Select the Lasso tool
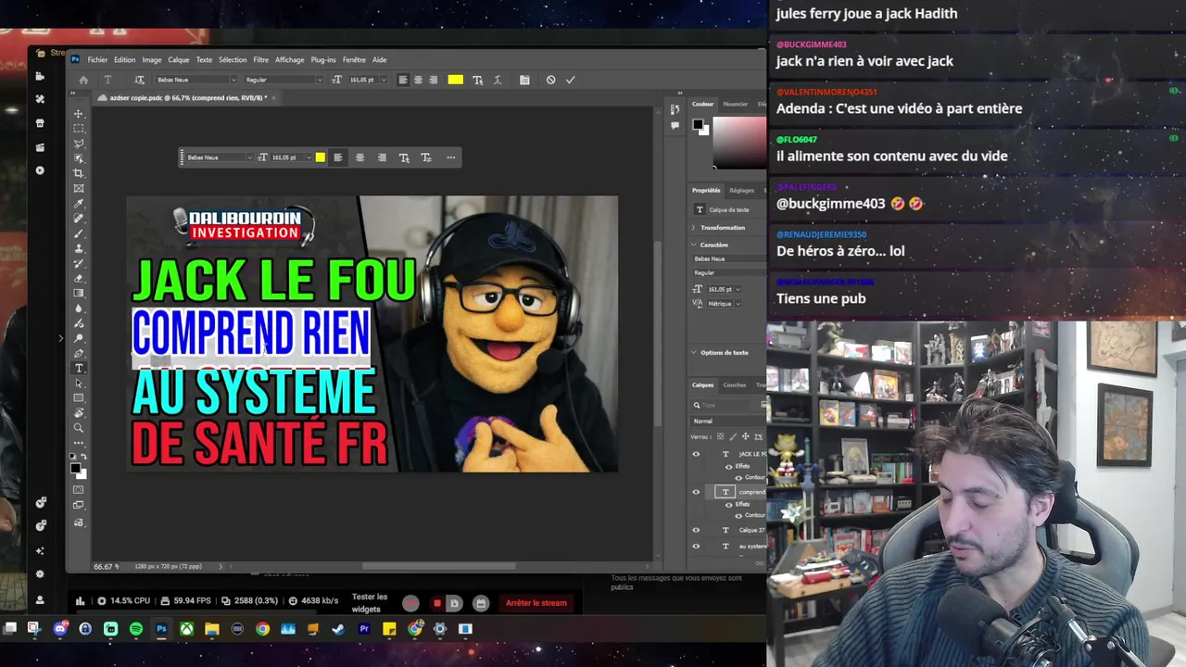1186x667 pixels. 79,144
